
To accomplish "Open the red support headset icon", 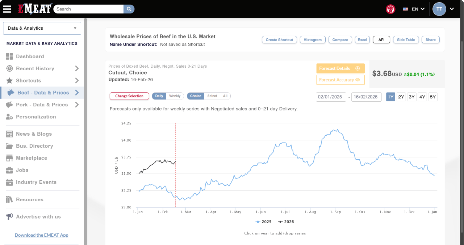I will point(390,9).
